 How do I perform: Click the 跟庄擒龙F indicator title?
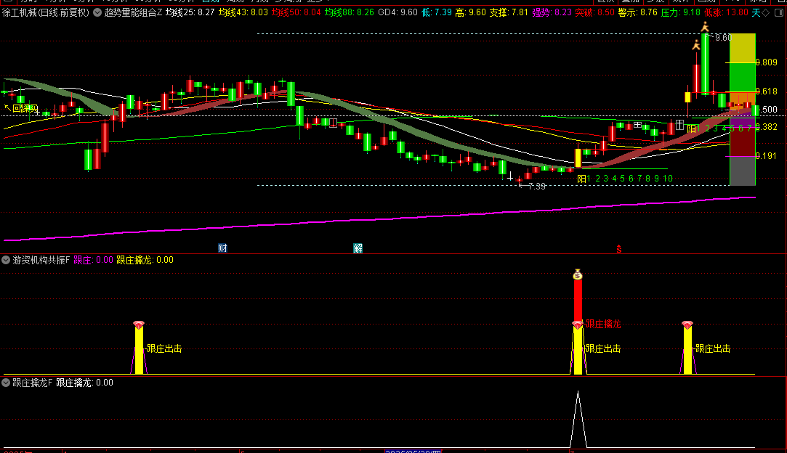(32, 383)
